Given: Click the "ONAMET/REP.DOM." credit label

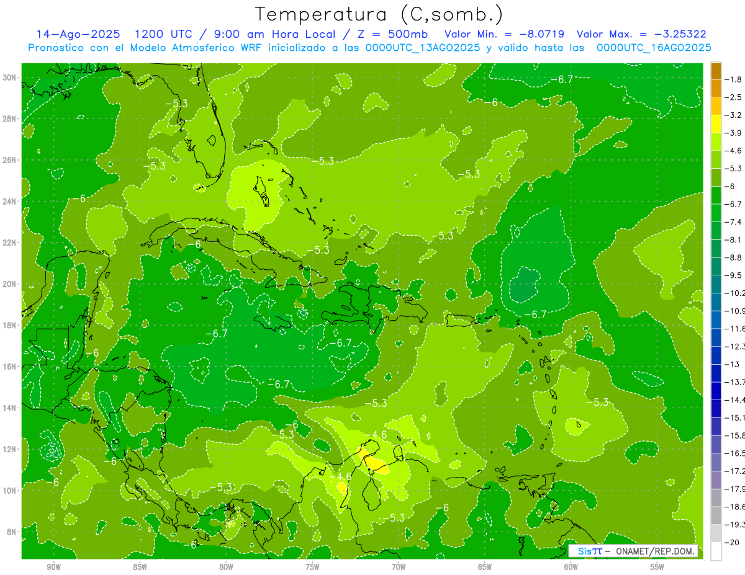Looking at the screenshot, I should 655,551.
